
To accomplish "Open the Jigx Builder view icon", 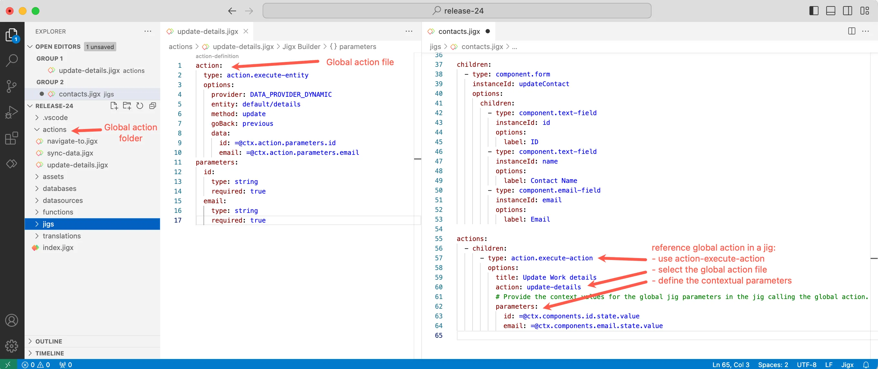I will (x=12, y=164).
